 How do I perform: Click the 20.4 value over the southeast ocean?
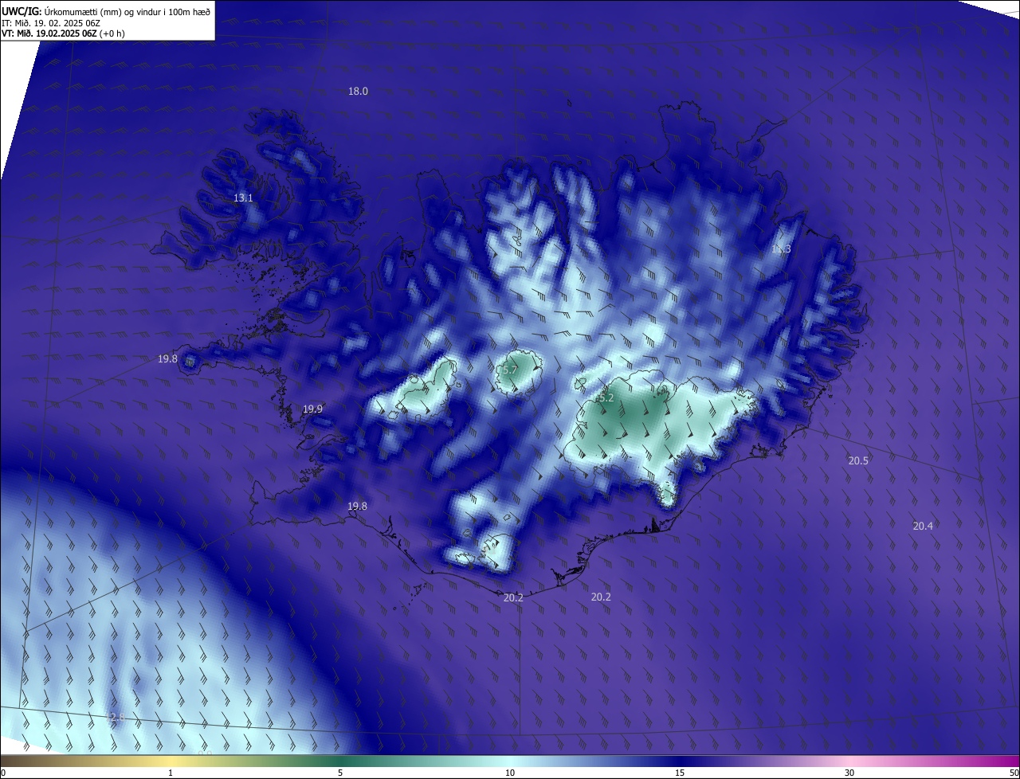tap(923, 526)
